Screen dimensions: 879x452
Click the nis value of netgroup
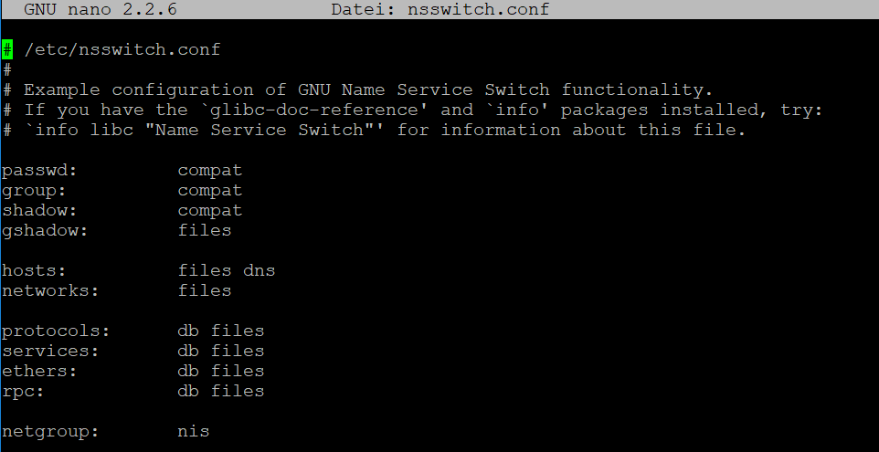[194, 432]
